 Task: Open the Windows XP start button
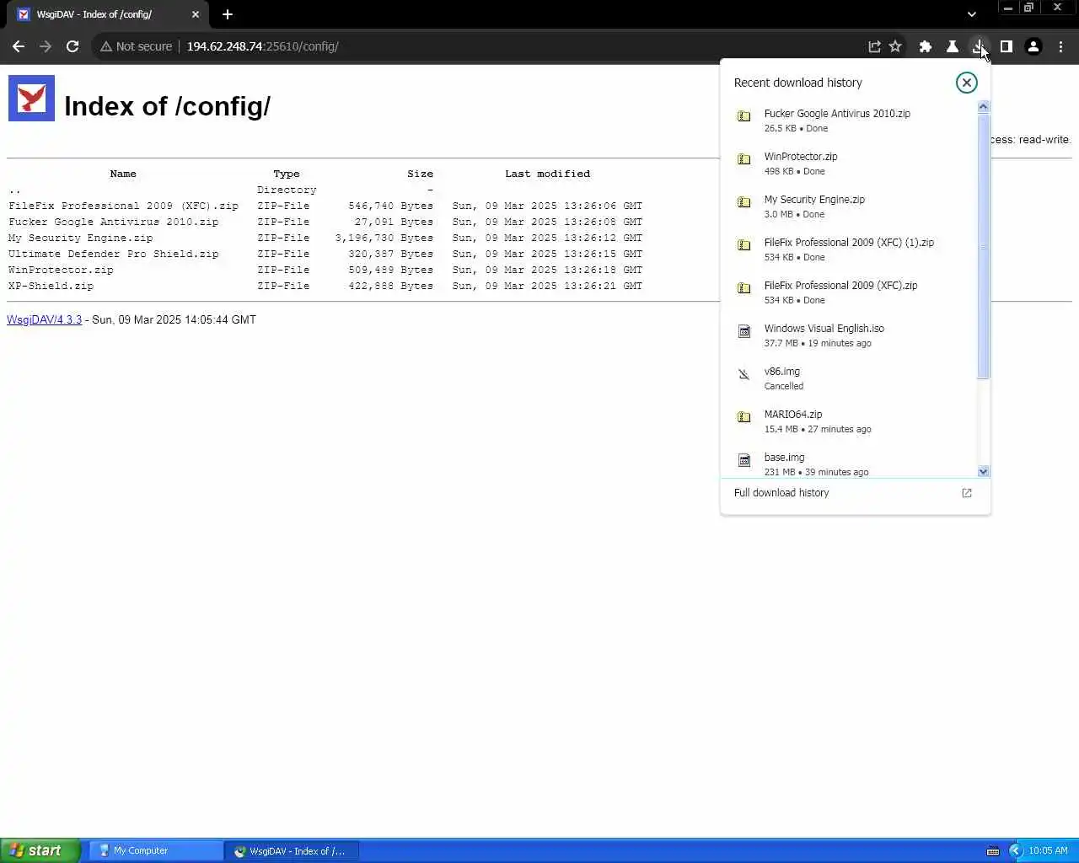coord(40,850)
